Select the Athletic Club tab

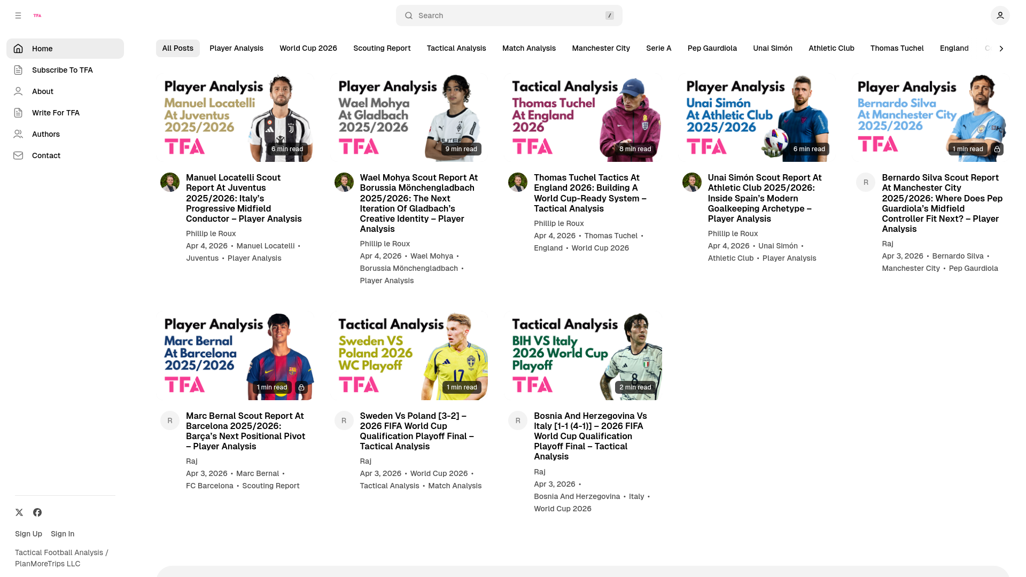tap(831, 48)
